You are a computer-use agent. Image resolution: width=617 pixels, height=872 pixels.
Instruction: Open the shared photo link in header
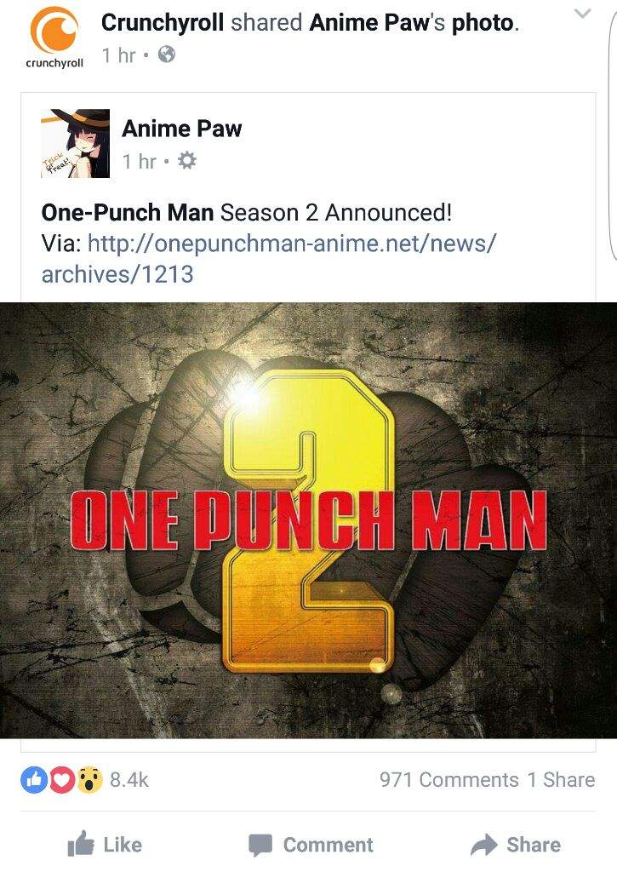tap(483, 23)
